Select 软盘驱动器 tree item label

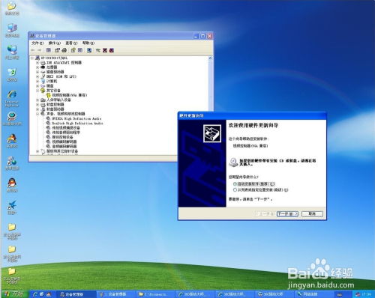55,109
